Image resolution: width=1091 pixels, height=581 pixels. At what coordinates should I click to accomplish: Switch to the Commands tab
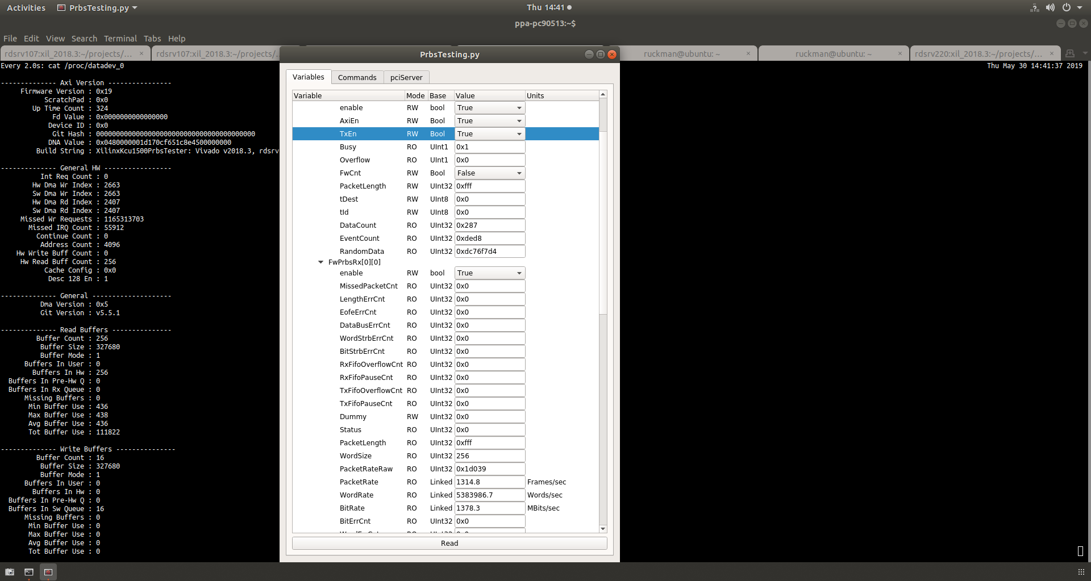(357, 77)
